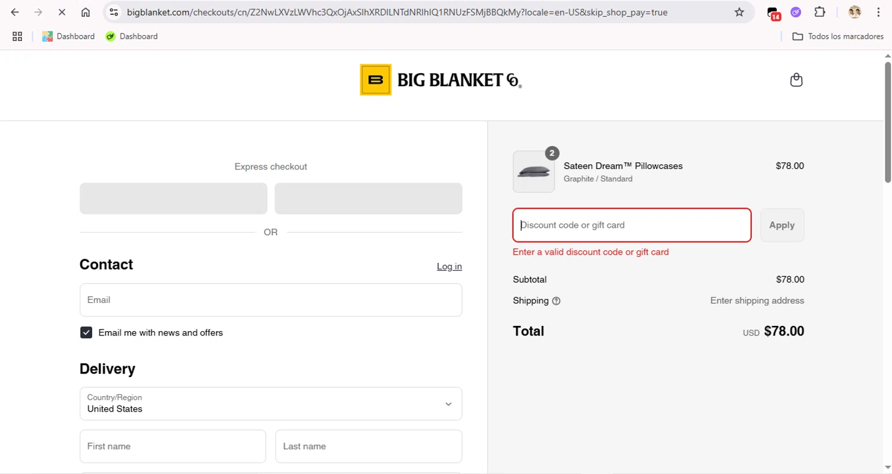892x474 pixels.
Task: Click the second express checkout button
Action: coord(369,199)
